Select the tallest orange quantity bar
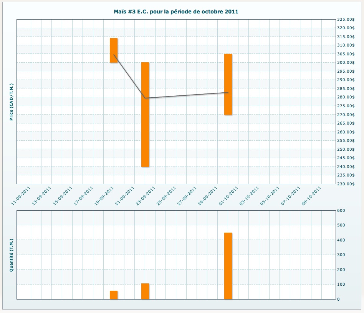Image resolution: width=364 pixels, height=313 pixels. (228, 265)
